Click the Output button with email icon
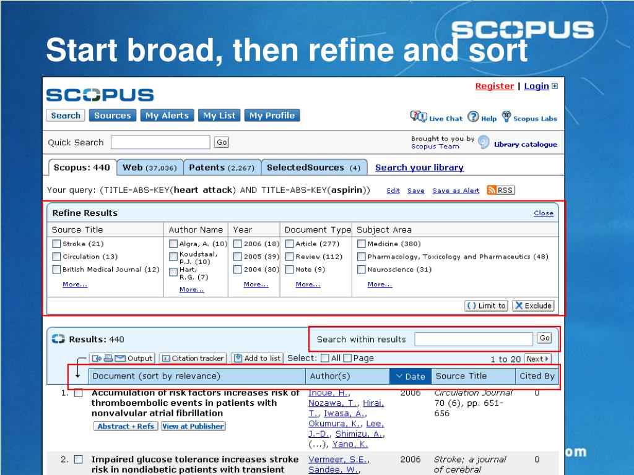 123,358
